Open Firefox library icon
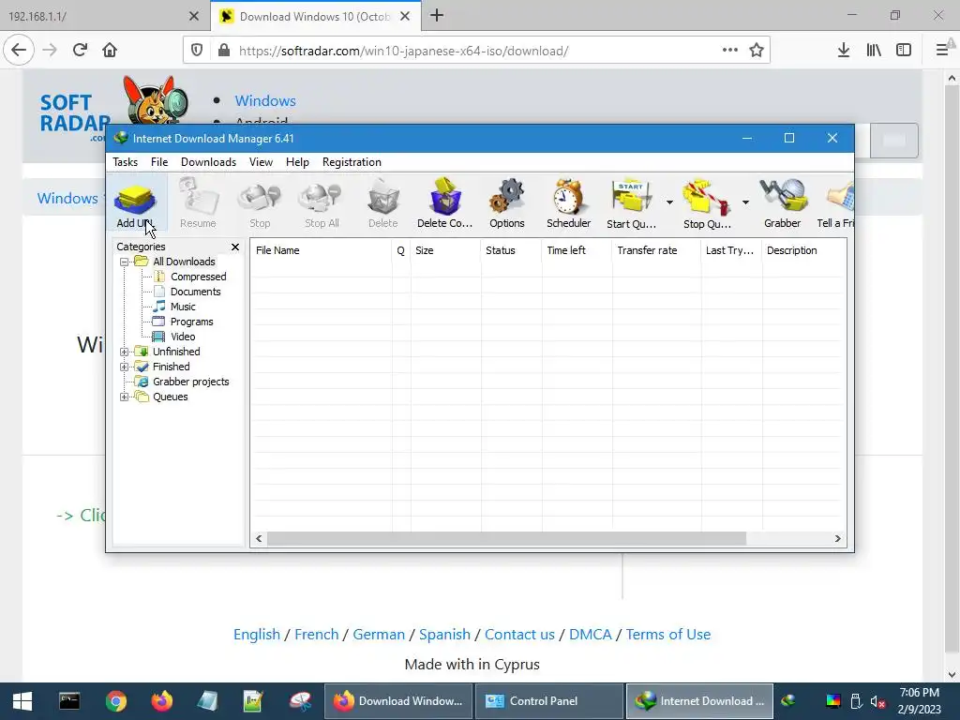The height and width of the screenshot is (720, 960). click(874, 51)
